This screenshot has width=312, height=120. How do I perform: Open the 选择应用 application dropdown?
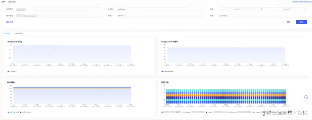[x=60, y=9]
